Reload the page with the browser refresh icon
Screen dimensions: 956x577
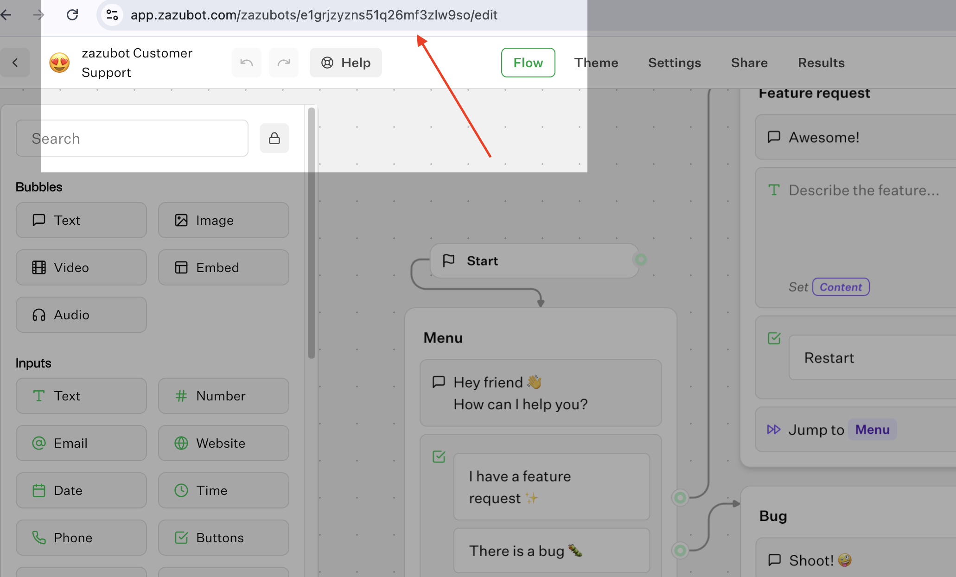72,15
